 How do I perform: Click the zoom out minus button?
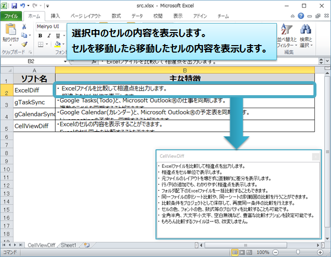pos(275,252)
